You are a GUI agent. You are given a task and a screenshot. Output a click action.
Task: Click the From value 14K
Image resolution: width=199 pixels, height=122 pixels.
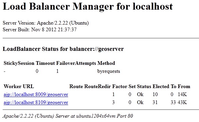pos(182,94)
